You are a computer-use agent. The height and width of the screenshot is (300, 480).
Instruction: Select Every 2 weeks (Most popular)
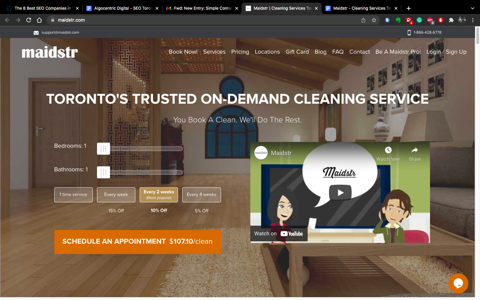click(x=159, y=195)
